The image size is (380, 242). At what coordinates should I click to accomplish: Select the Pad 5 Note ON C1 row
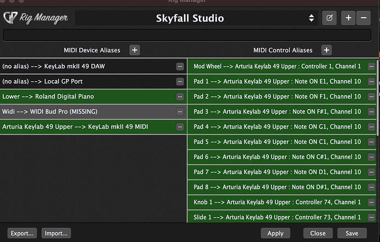coord(282,142)
